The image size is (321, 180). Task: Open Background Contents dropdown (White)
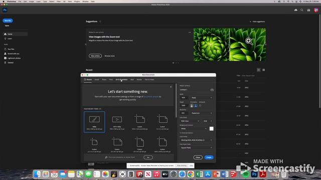click(194, 129)
